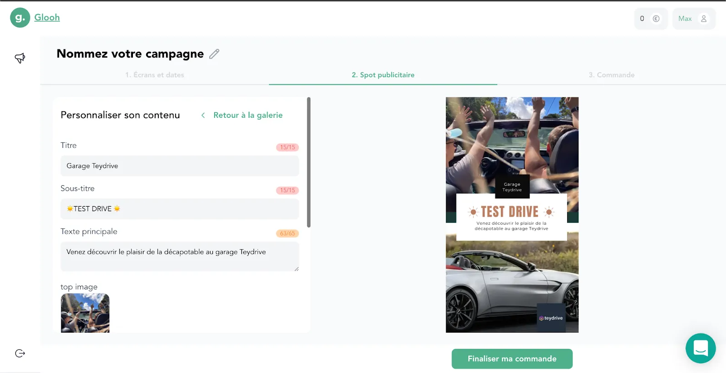Click the logout icon in sidebar
This screenshot has width=726, height=373.
click(x=20, y=354)
